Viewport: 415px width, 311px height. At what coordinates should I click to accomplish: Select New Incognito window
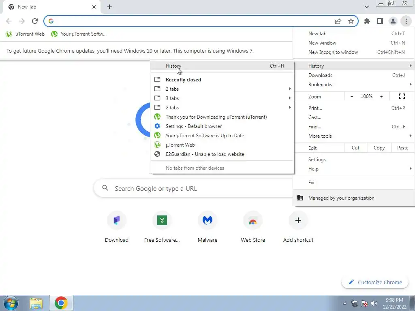click(354, 52)
